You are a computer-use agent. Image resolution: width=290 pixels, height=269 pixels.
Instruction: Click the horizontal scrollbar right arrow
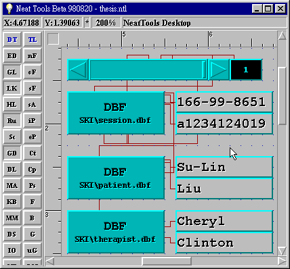pos(282,261)
